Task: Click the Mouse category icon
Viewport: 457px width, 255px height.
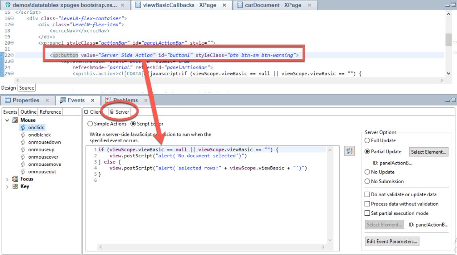Action: [15, 120]
